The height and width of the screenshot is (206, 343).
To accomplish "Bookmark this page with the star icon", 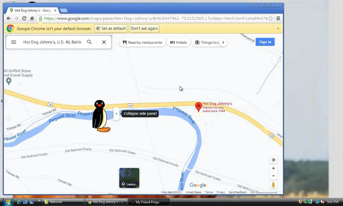I will [x=271, y=19].
